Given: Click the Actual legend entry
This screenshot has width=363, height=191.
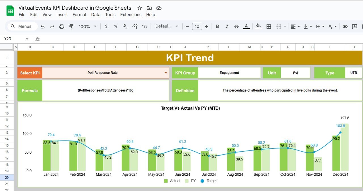Looking at the screenshot, I should (x=172, y=181).
